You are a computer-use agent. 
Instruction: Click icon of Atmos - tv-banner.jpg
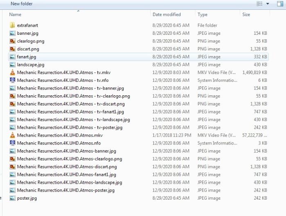coord(12,88)
